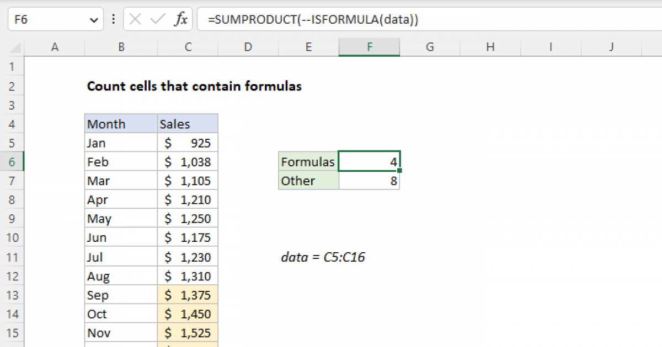The height and width of the screenshot is (347, 662).
Task: Select column D header
Action: 248,47
